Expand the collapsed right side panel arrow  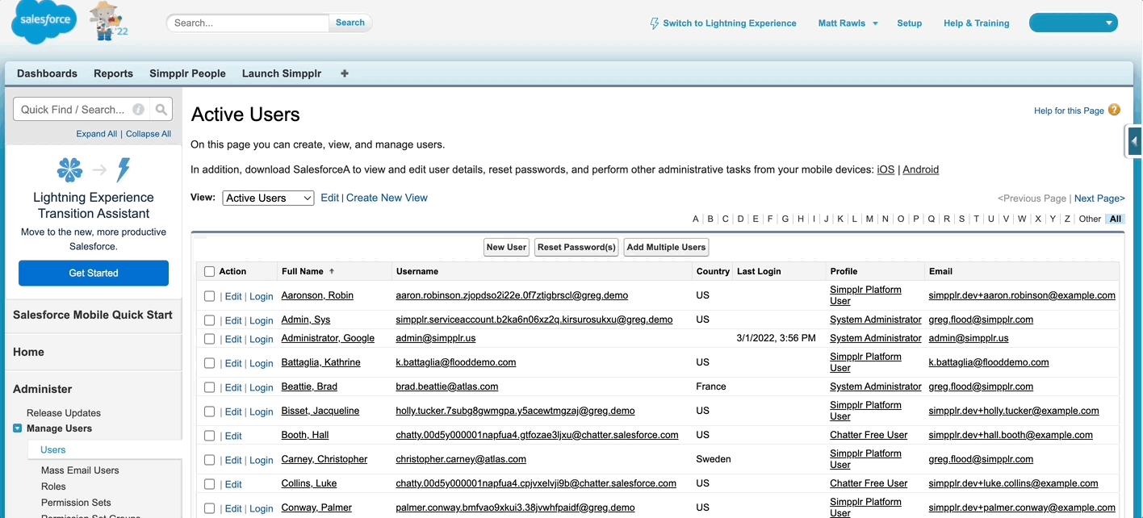tap(1134, 141)
